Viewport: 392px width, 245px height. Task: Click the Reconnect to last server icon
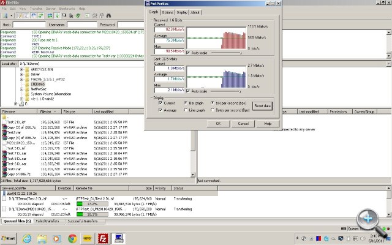(78, 15)
